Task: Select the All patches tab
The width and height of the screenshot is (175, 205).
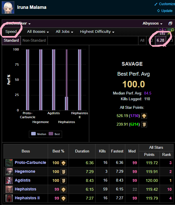Action: (x=142, y=40)
